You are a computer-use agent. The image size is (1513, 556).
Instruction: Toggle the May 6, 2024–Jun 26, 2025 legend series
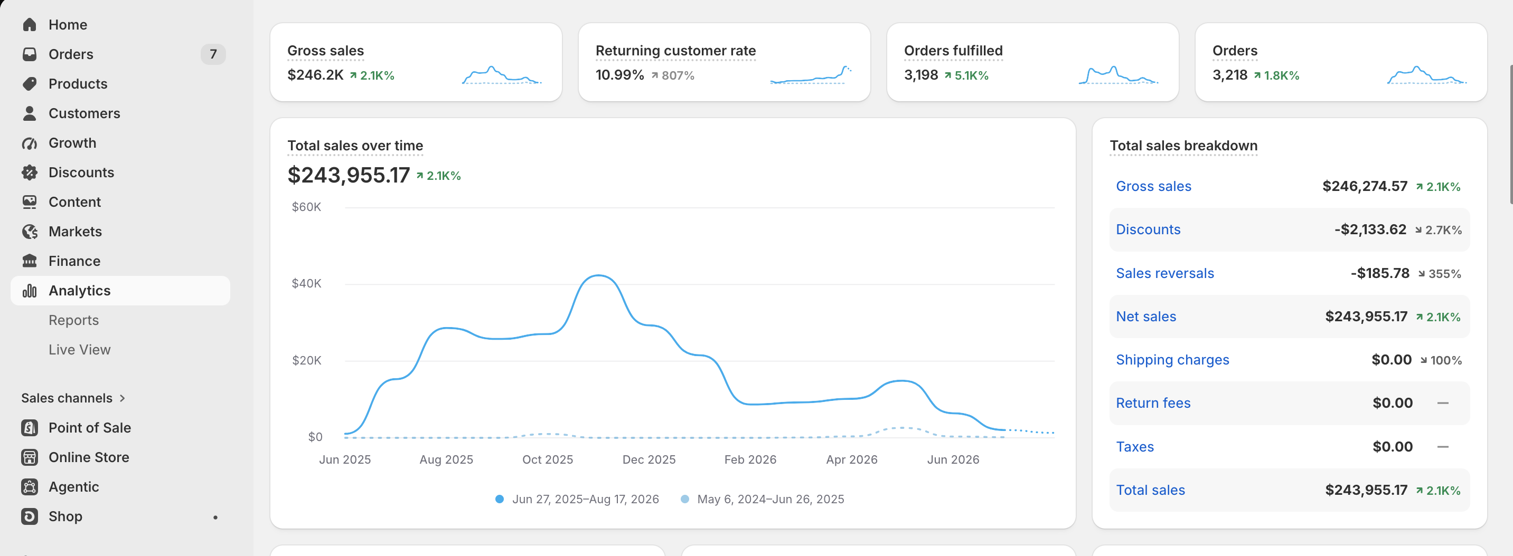pyautogui.click(x=763, y=499)
